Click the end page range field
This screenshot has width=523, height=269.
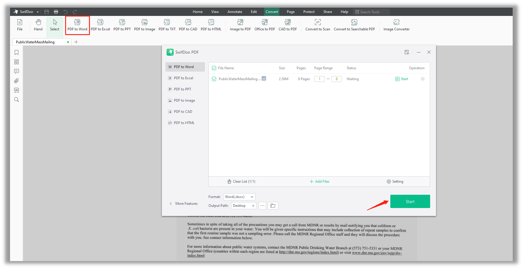tap(337, 79)
